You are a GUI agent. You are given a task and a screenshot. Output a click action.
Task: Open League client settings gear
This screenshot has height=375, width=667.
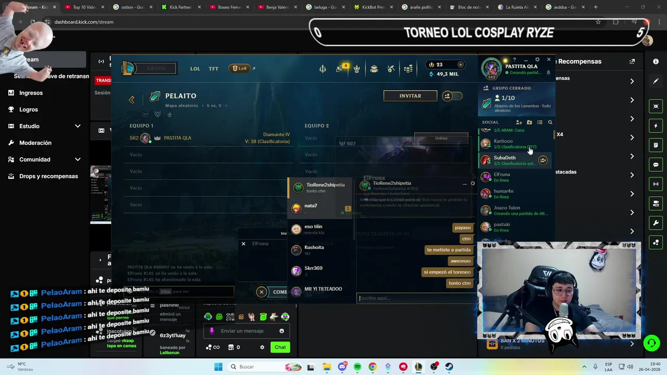click(537, 60)
